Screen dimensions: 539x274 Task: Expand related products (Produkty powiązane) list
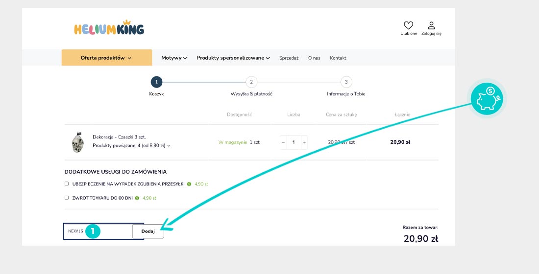pyautogui.click(x=131, y=145)
